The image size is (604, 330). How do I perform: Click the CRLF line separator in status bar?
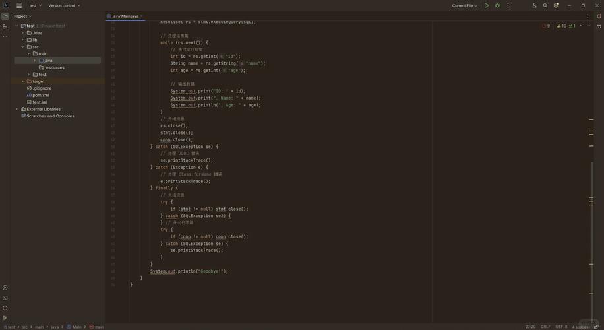(545, 327)
